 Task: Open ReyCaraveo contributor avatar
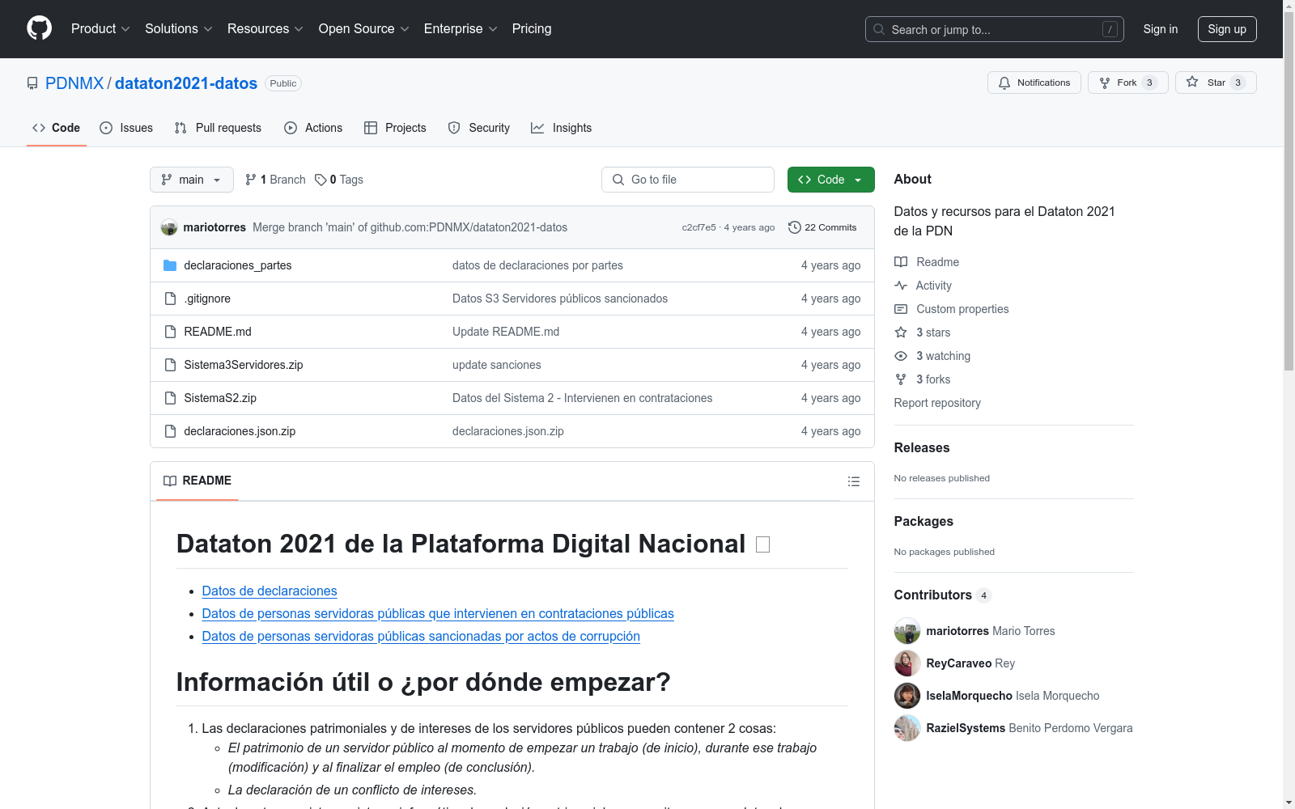[x=907, y=663]
